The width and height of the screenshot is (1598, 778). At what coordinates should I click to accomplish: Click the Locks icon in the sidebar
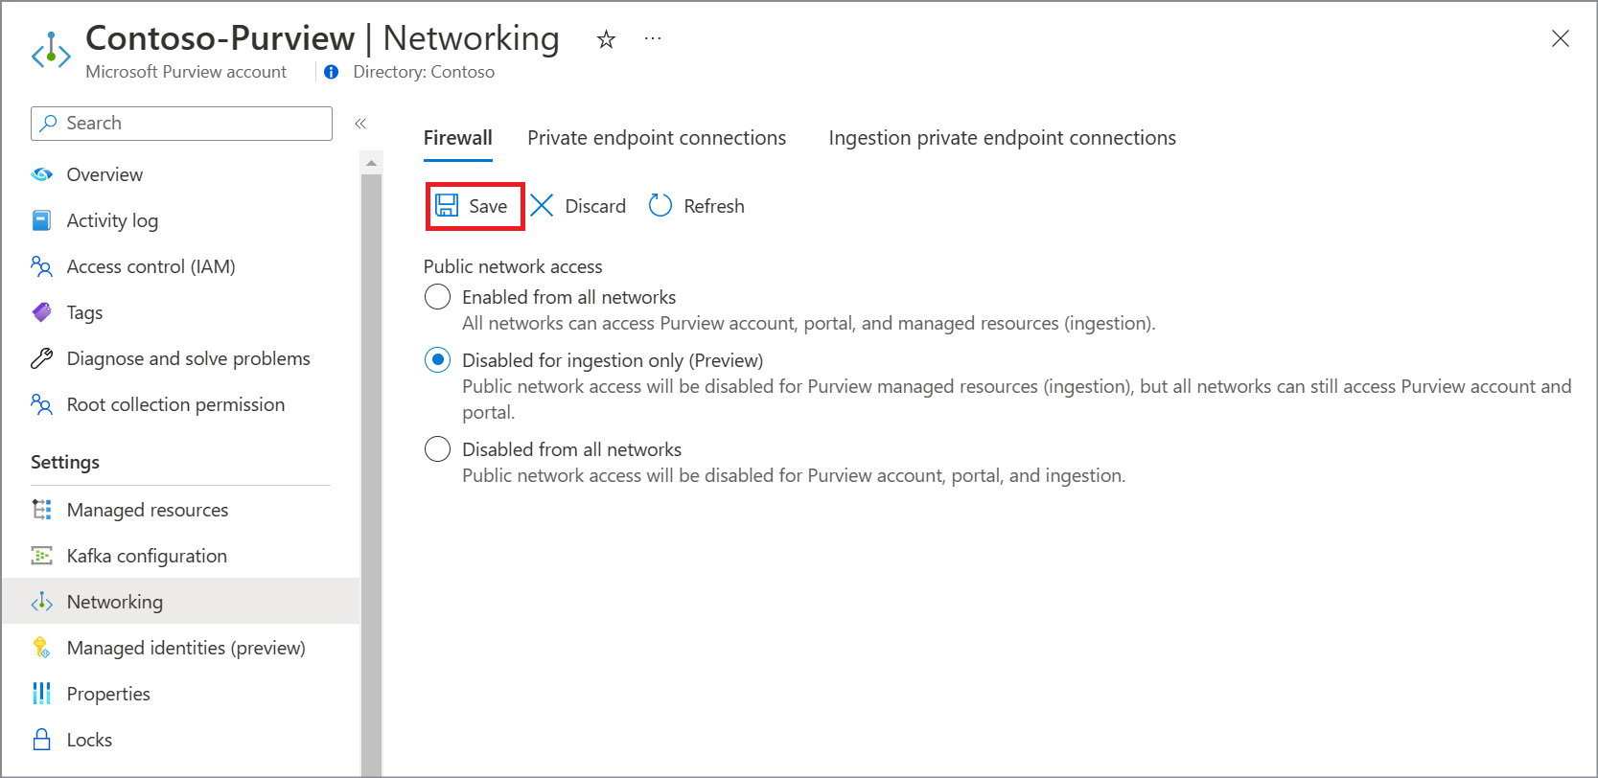click(41, 739)
